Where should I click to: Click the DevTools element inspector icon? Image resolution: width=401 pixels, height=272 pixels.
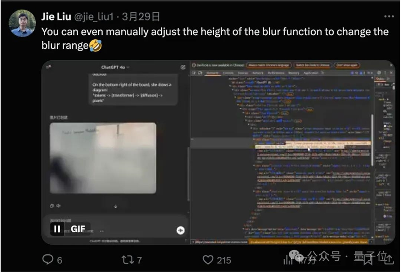click(194, 73)
